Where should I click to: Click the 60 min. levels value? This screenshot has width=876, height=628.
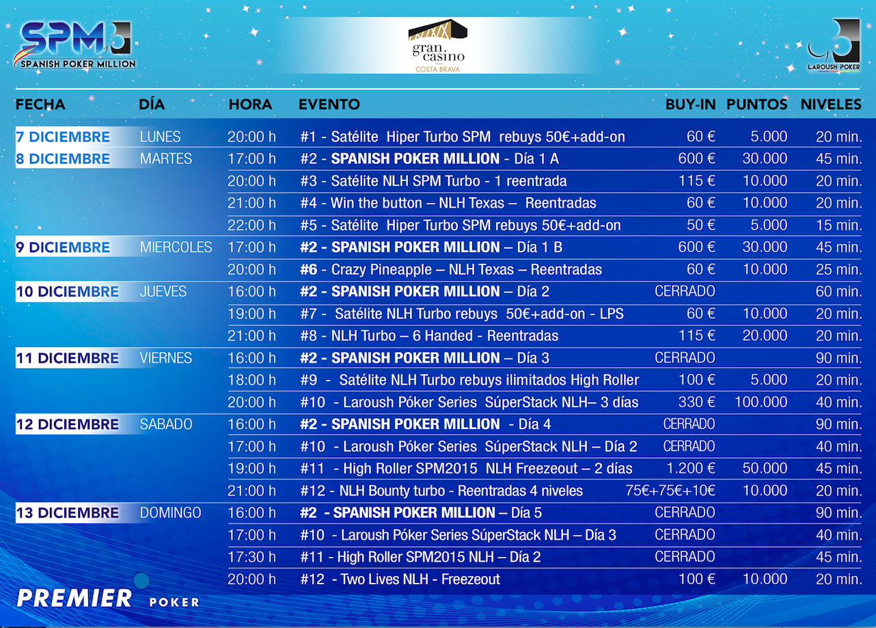tap(839, 292)
